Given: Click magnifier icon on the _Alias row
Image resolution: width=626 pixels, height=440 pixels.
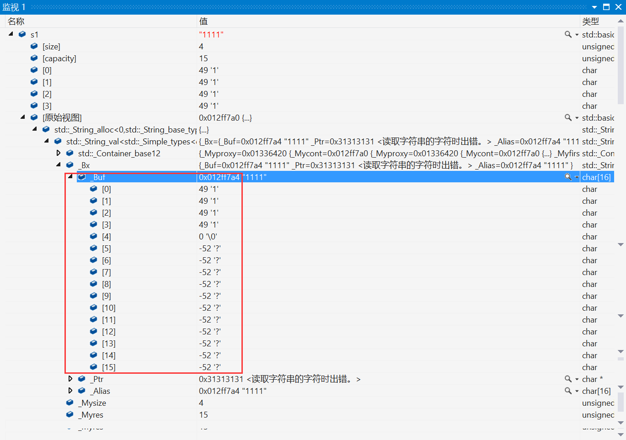Looking at the screenshot, I should pos(568,391).
